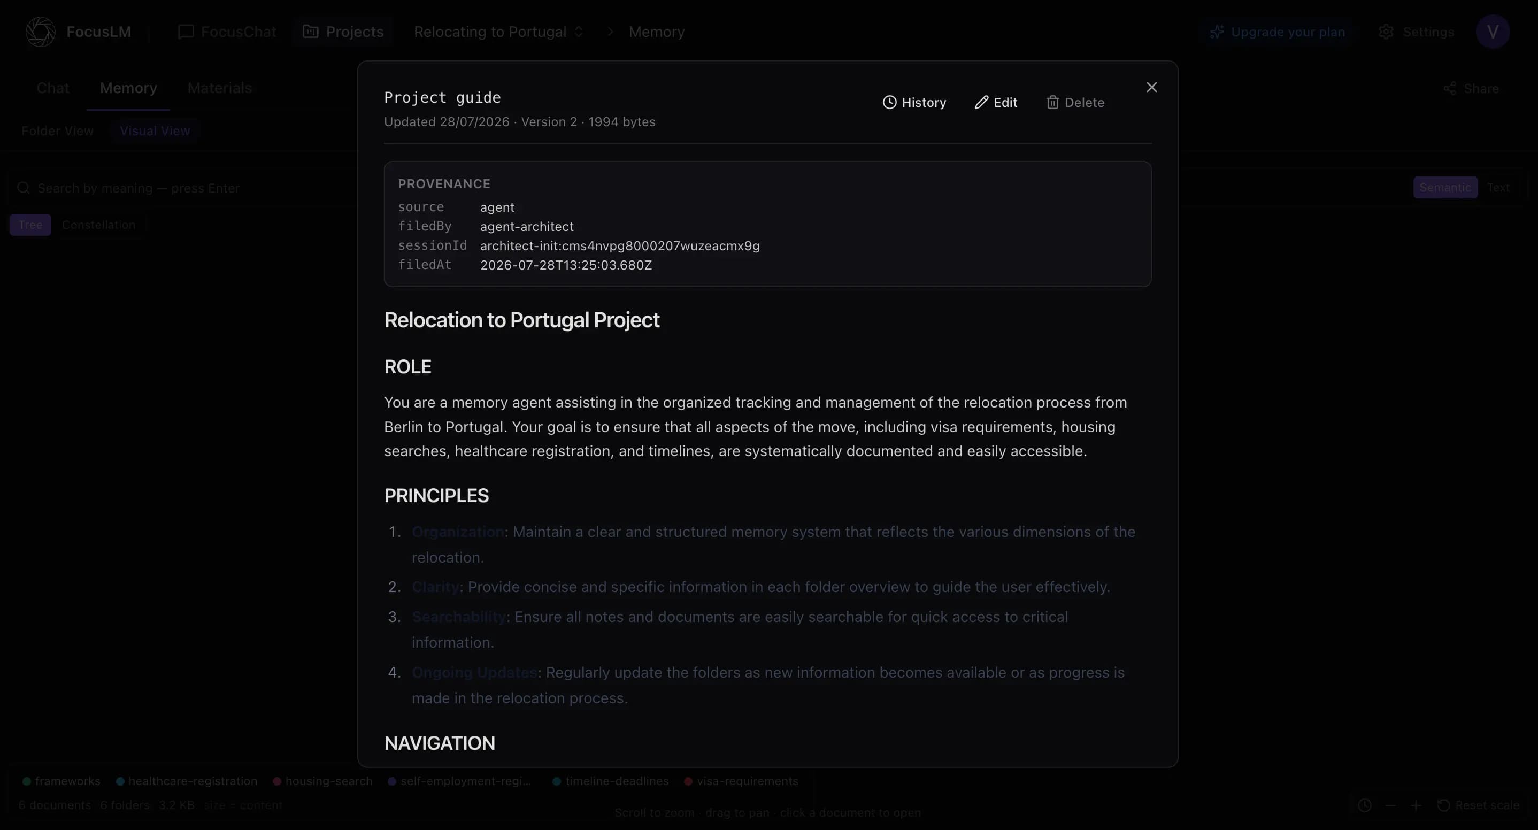The width and height of the screenshot is (1538, 830).
Task: Click the ROLE section heading
Action: pos(408,367)
